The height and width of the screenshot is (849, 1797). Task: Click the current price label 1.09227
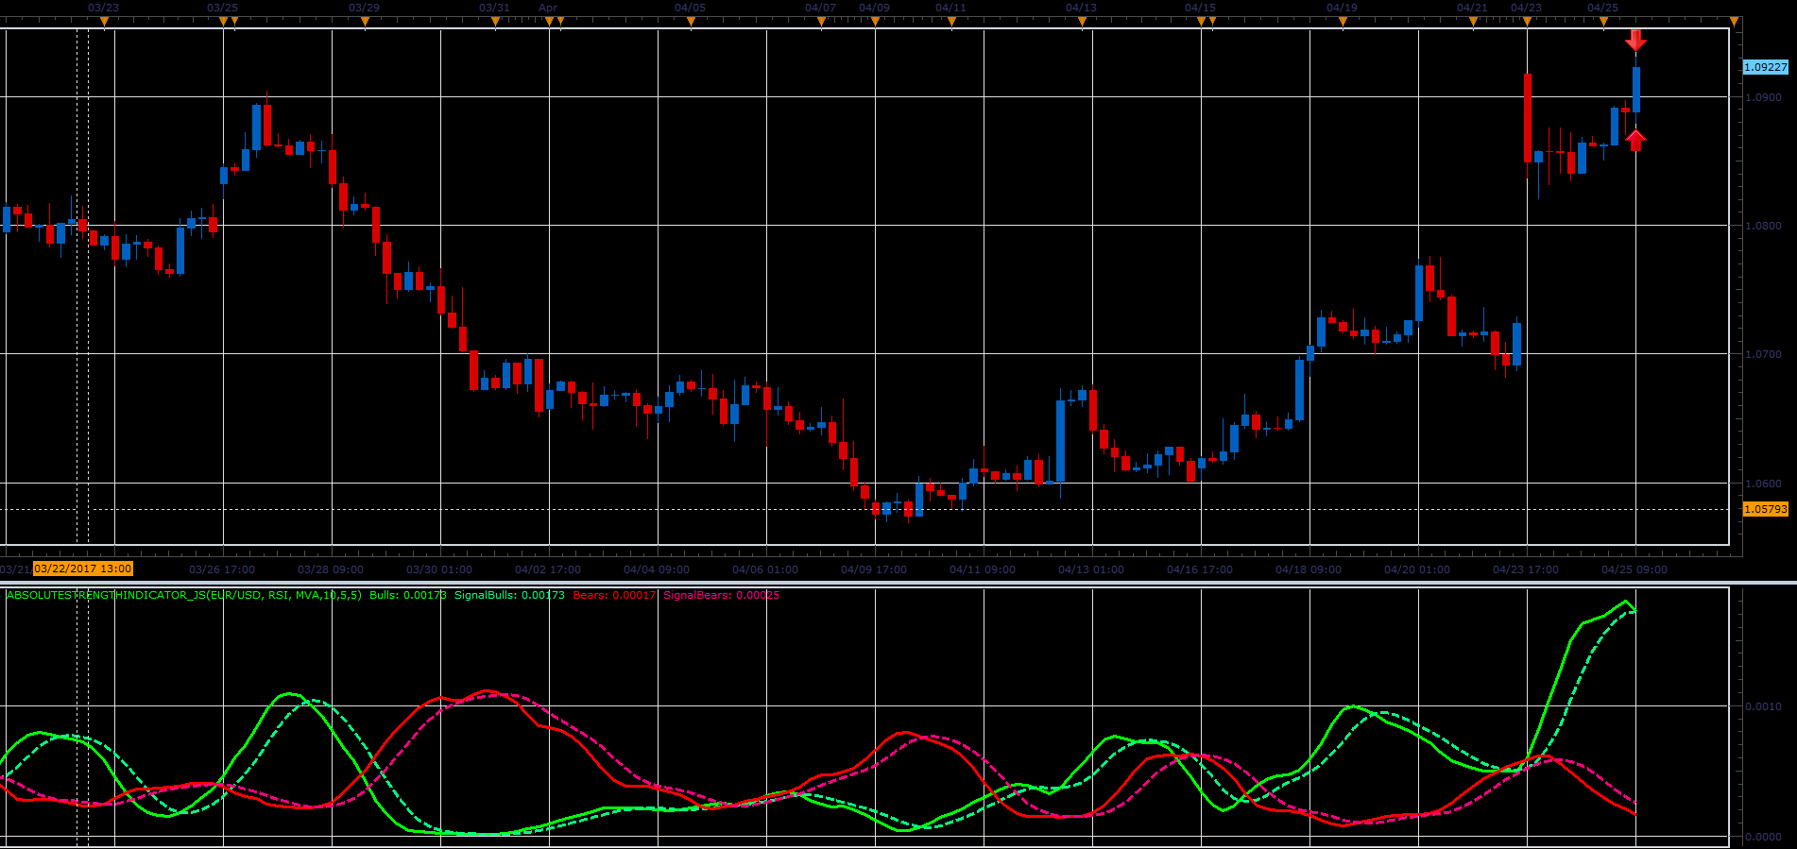click(1766, 67)
